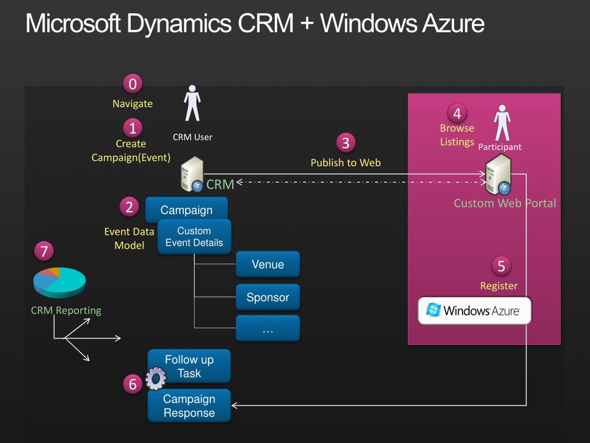Open the Custom Web Portal server icon
Image resolution: width=590 pixels, height=443 pixels.
pos(498,174)
